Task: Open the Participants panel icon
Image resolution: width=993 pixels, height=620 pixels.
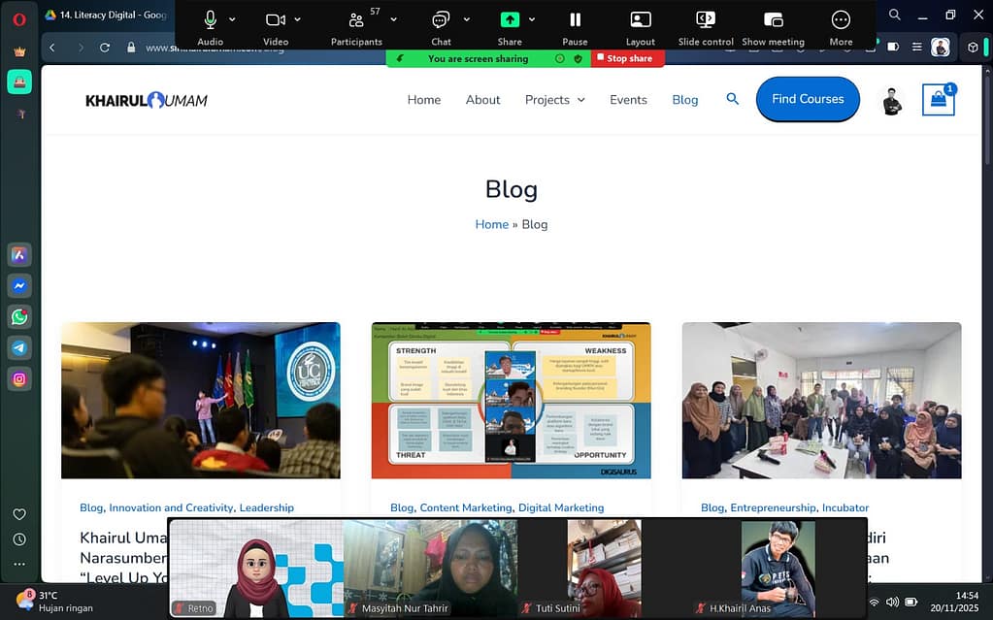Action: [x=355, y=21]
